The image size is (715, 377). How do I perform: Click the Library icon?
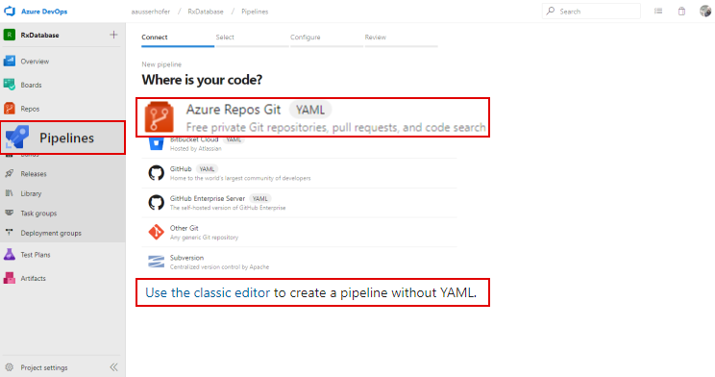point(9,193)
